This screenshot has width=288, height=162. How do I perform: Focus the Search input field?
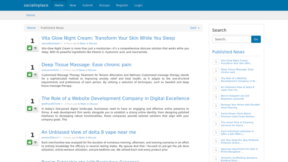coord(232,39)
